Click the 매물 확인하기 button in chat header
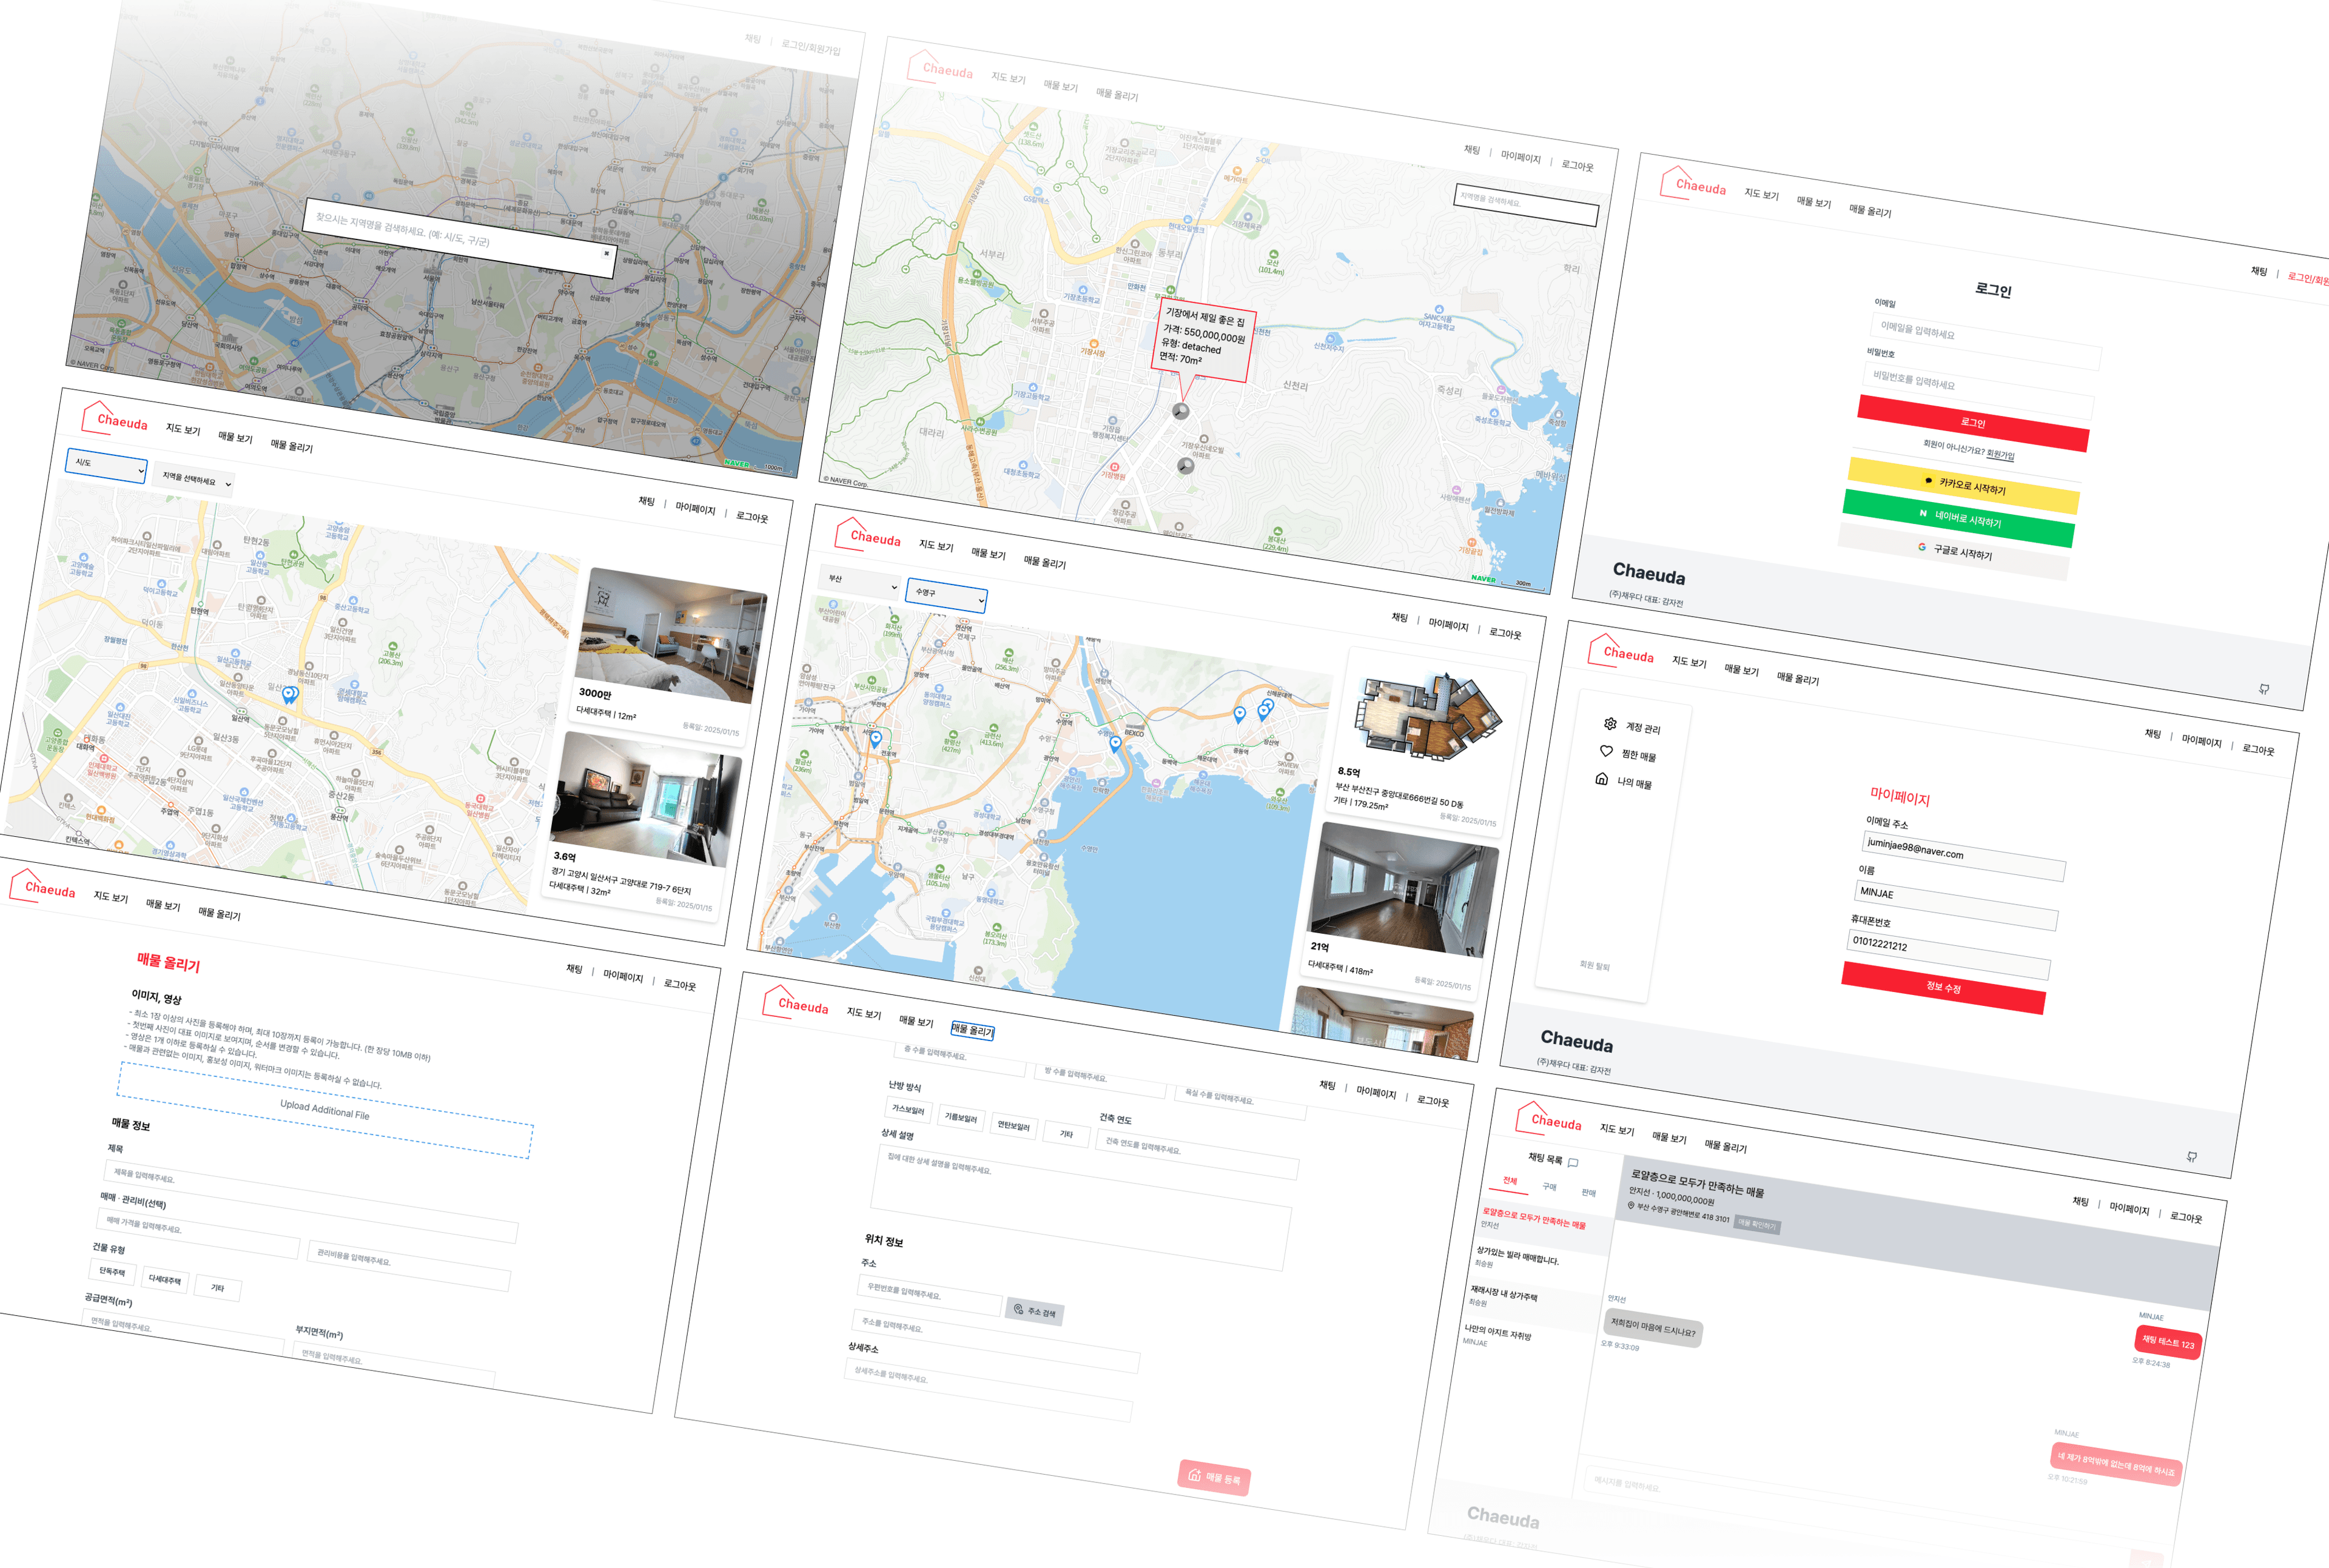 (x=1756, y=1224)
